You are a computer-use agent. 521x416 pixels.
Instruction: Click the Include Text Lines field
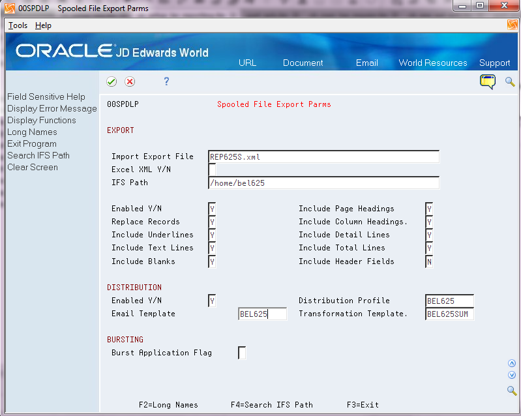tap(212, 248)
